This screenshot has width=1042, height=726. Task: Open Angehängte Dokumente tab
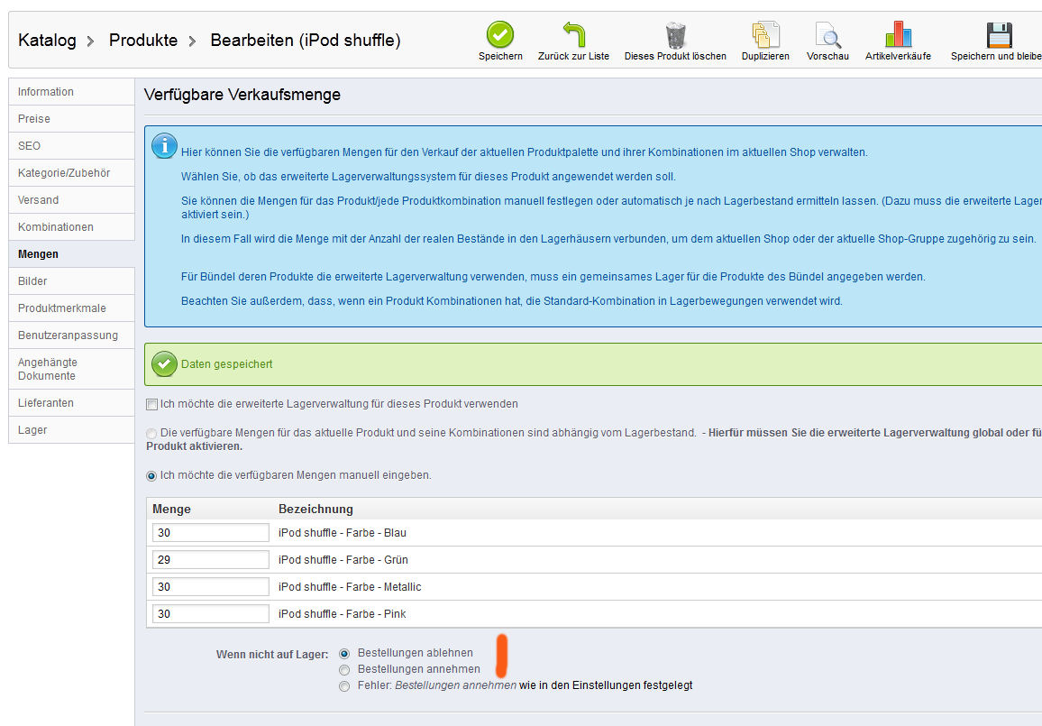pyautogui.click(x=72, y=369)
